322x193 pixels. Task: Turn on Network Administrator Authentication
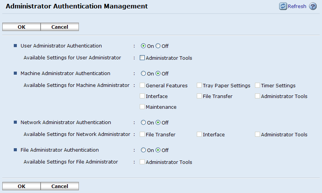[x=144, y=123]
